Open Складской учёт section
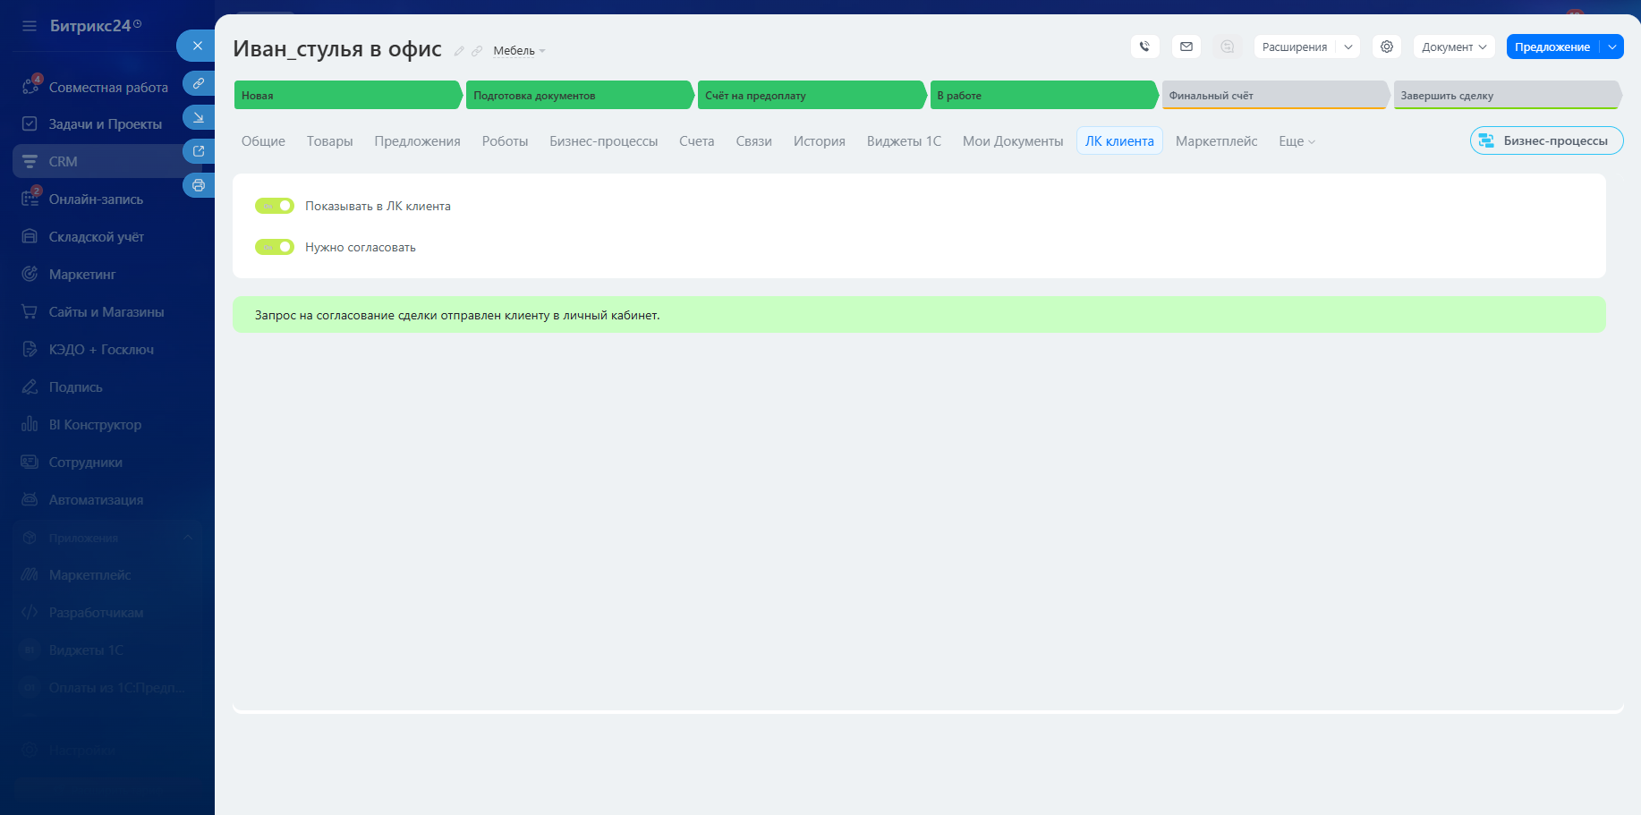 (96, 237)
